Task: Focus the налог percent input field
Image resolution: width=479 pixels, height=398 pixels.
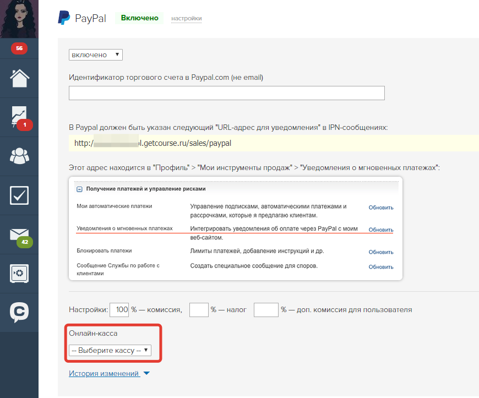Action: (x=199, y=310)
